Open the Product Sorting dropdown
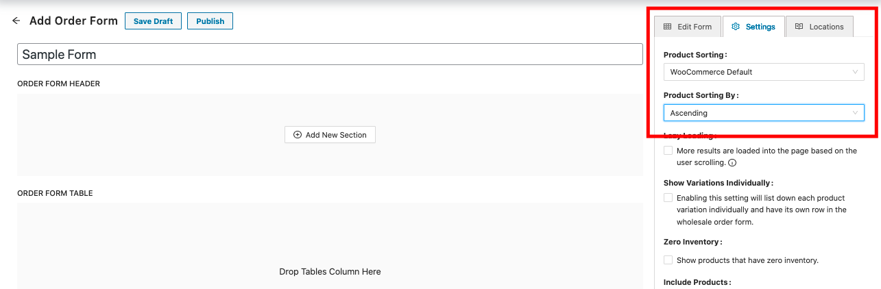Viewport: 881px width, 289px height. click(x=763, y=72)
